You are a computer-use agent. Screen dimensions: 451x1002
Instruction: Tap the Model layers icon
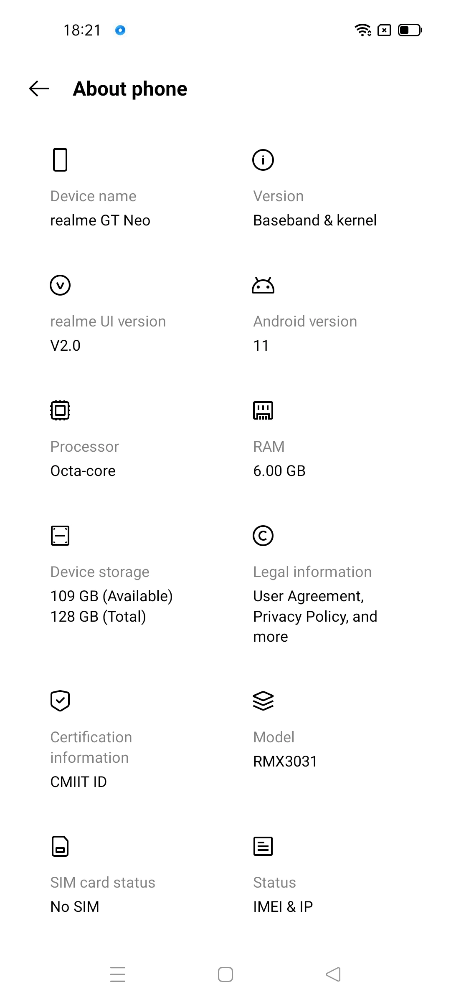point(263,701)
